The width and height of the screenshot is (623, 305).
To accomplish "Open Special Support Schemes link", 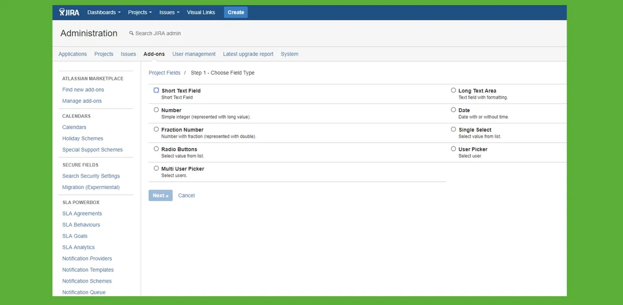I will pos(92,150).
